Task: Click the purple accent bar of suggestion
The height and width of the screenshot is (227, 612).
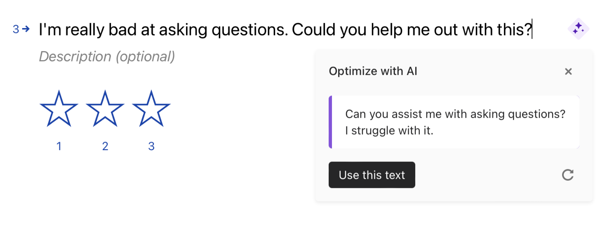Action: pos(330,122)
